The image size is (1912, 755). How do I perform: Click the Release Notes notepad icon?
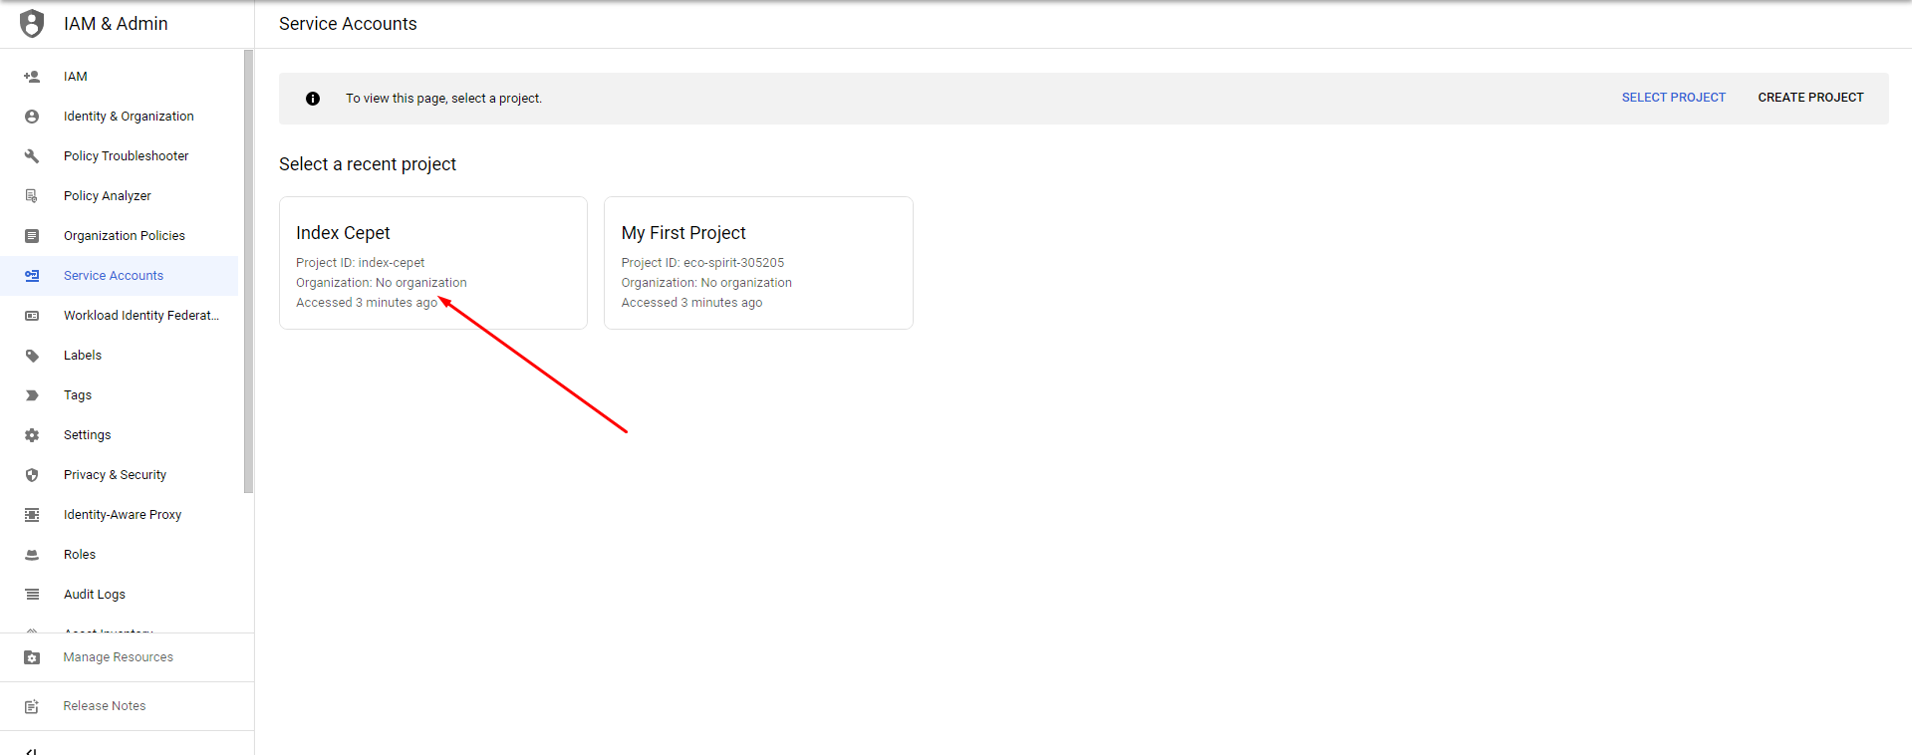tap(32, 706)
